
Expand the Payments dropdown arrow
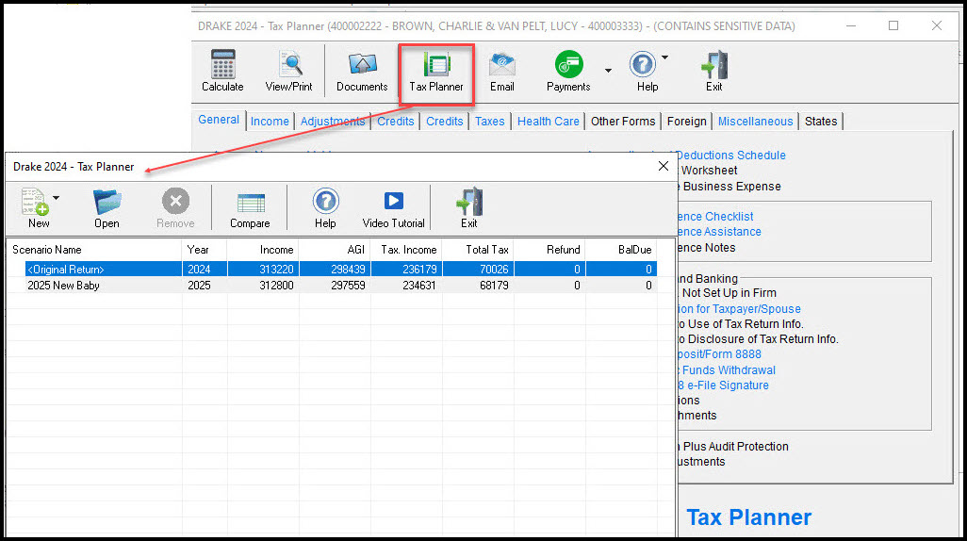(x=608, y=71)
